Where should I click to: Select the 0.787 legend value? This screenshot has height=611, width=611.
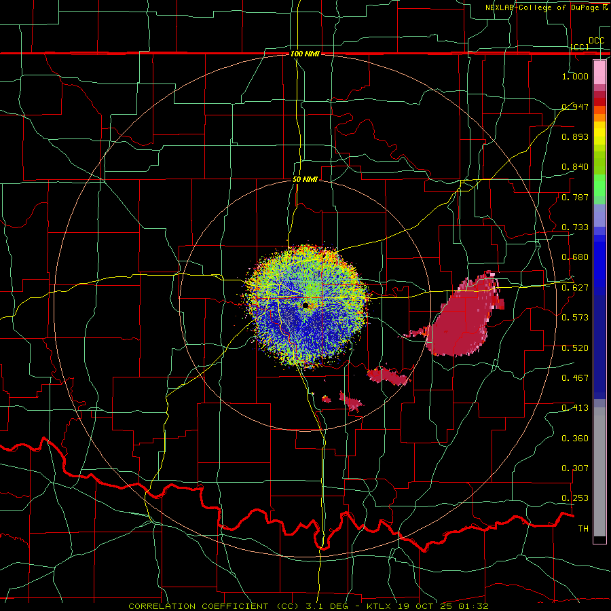575,197
